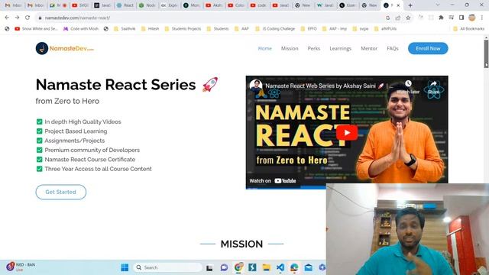Switch to the Node tab

coord(147,5)
